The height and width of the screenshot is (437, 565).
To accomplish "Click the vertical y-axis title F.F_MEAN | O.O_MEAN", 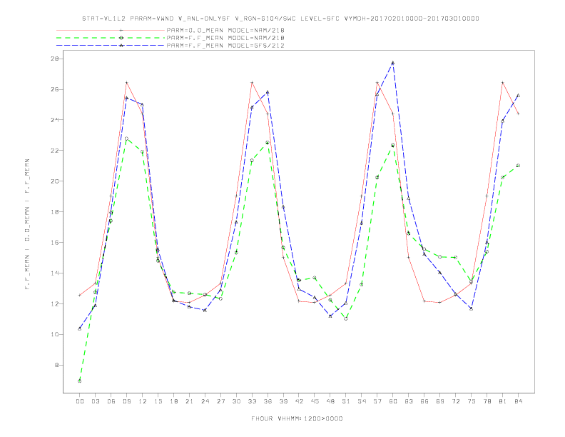I will pyautogui.click(x=27, y=224).
